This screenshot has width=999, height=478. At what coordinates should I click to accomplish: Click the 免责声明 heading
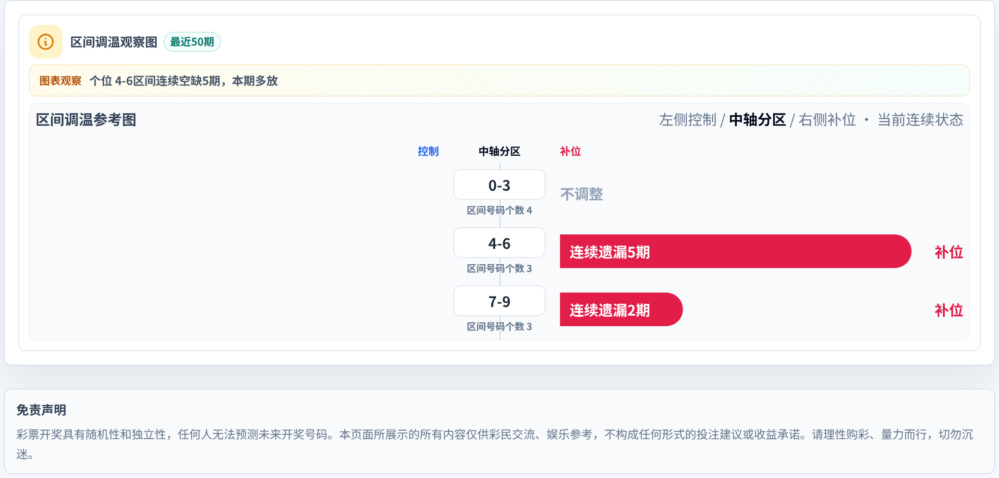tap(41, 410)
